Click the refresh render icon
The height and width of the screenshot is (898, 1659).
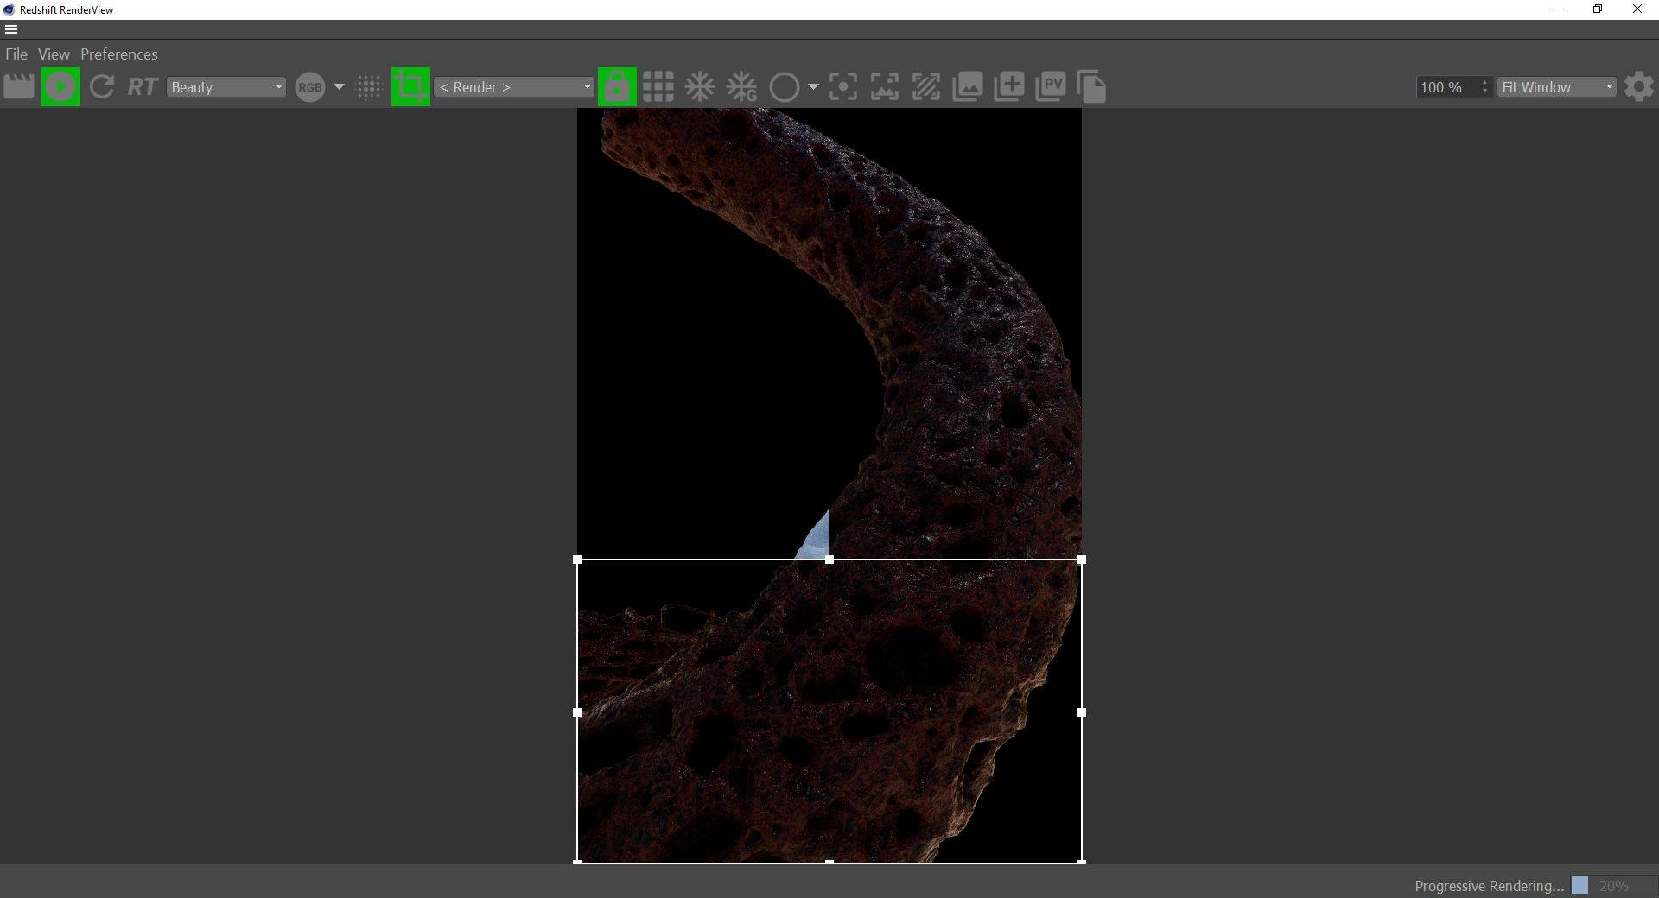tap(102, 87)
